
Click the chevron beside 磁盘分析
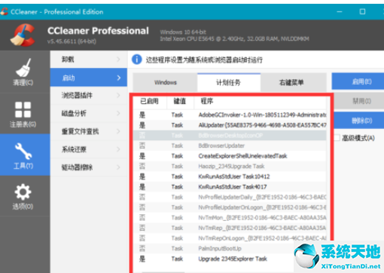[118, 113]
